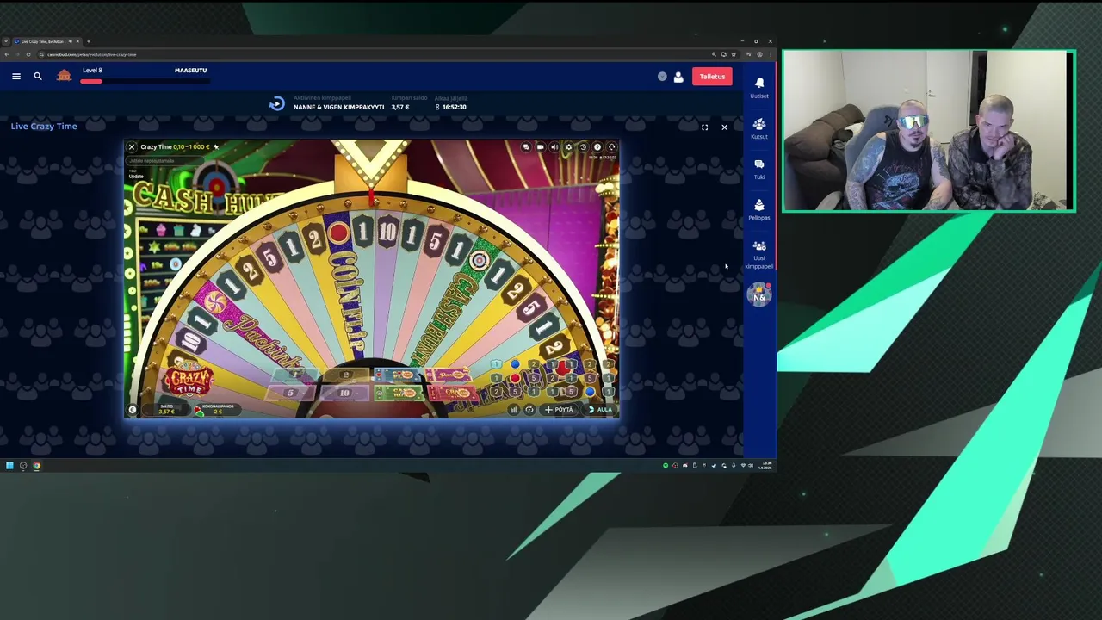Click the 16:52:30 time remaining value

click(454, 107)
